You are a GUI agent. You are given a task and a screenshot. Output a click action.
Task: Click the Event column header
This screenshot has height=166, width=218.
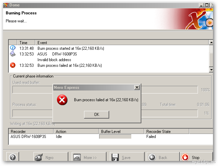coord(122,42)
